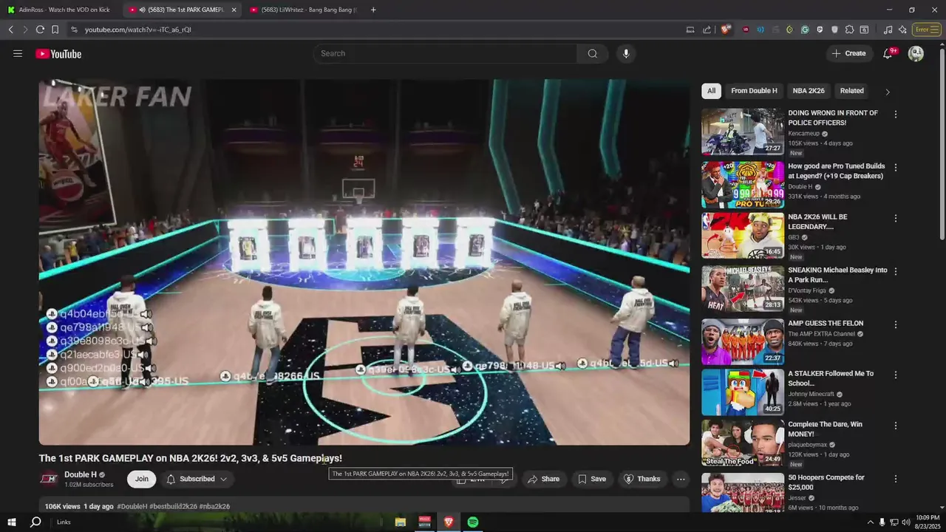Open more actions for AMP GUESS THE FELON

click(895, 324)
